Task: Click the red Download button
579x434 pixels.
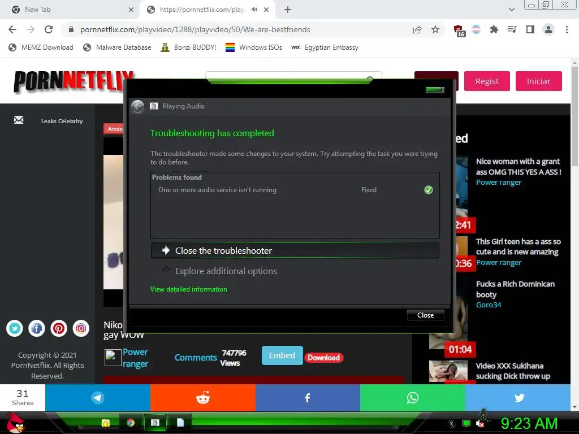Action: 323,358
